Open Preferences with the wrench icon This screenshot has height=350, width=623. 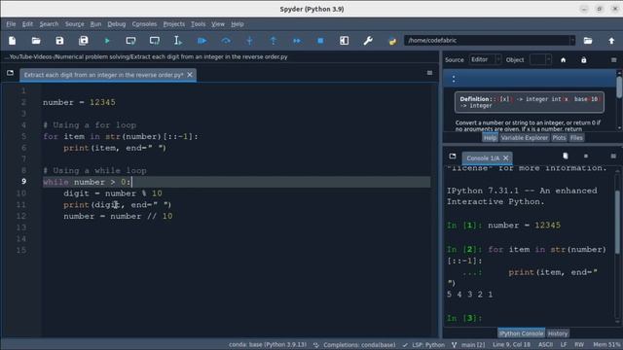point(368,41)
